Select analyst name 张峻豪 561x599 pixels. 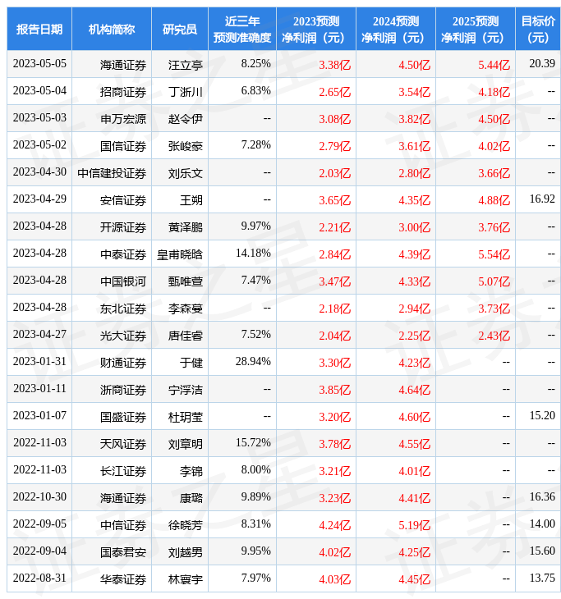click(x=186, y=146)
